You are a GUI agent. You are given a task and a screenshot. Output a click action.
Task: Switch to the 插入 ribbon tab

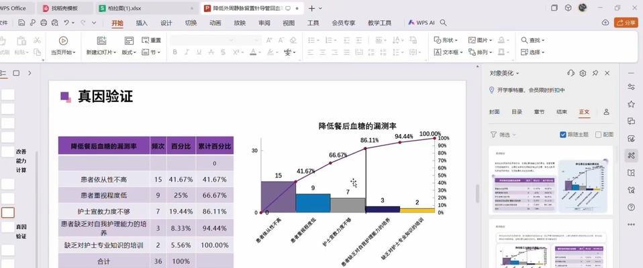pyautogui.click(x=142, y=23)
